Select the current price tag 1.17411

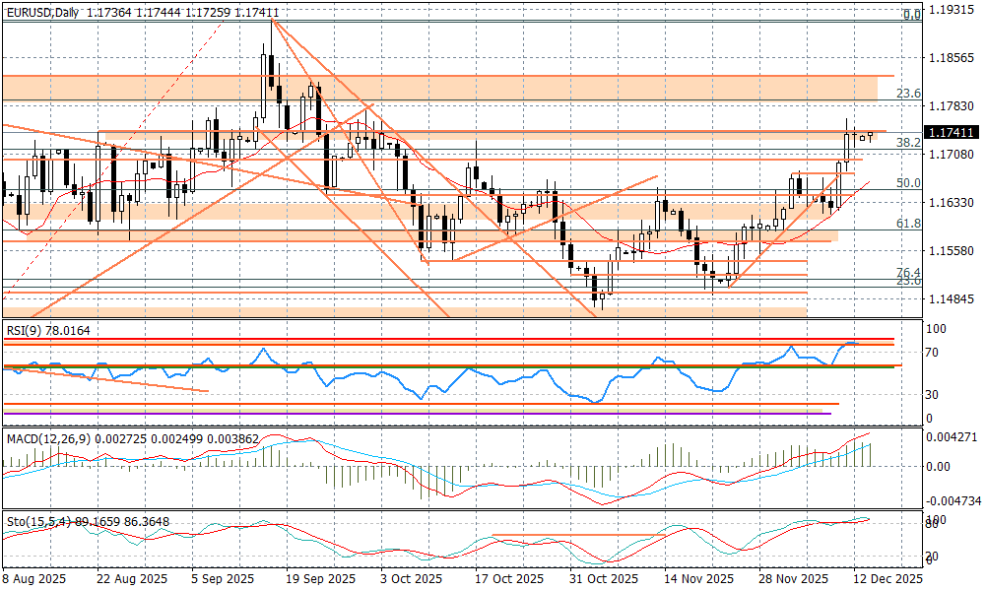click(x=952, y=132)
